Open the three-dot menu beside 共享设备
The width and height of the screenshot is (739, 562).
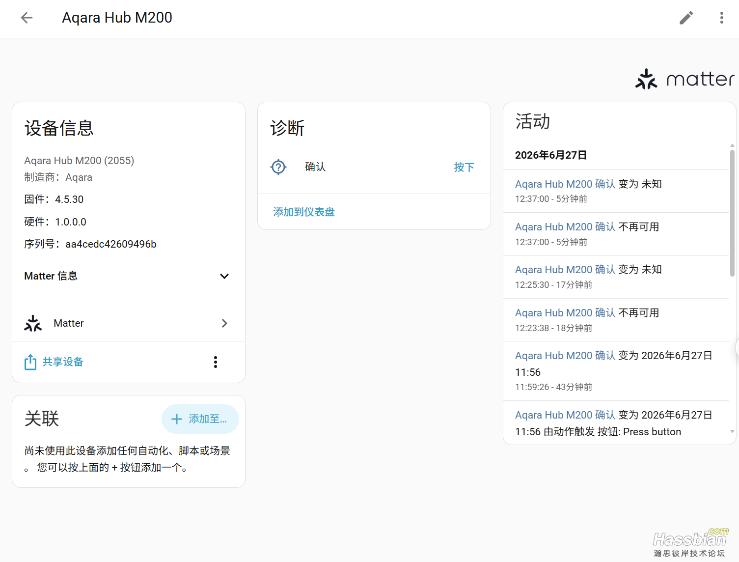tap(215, 362)
